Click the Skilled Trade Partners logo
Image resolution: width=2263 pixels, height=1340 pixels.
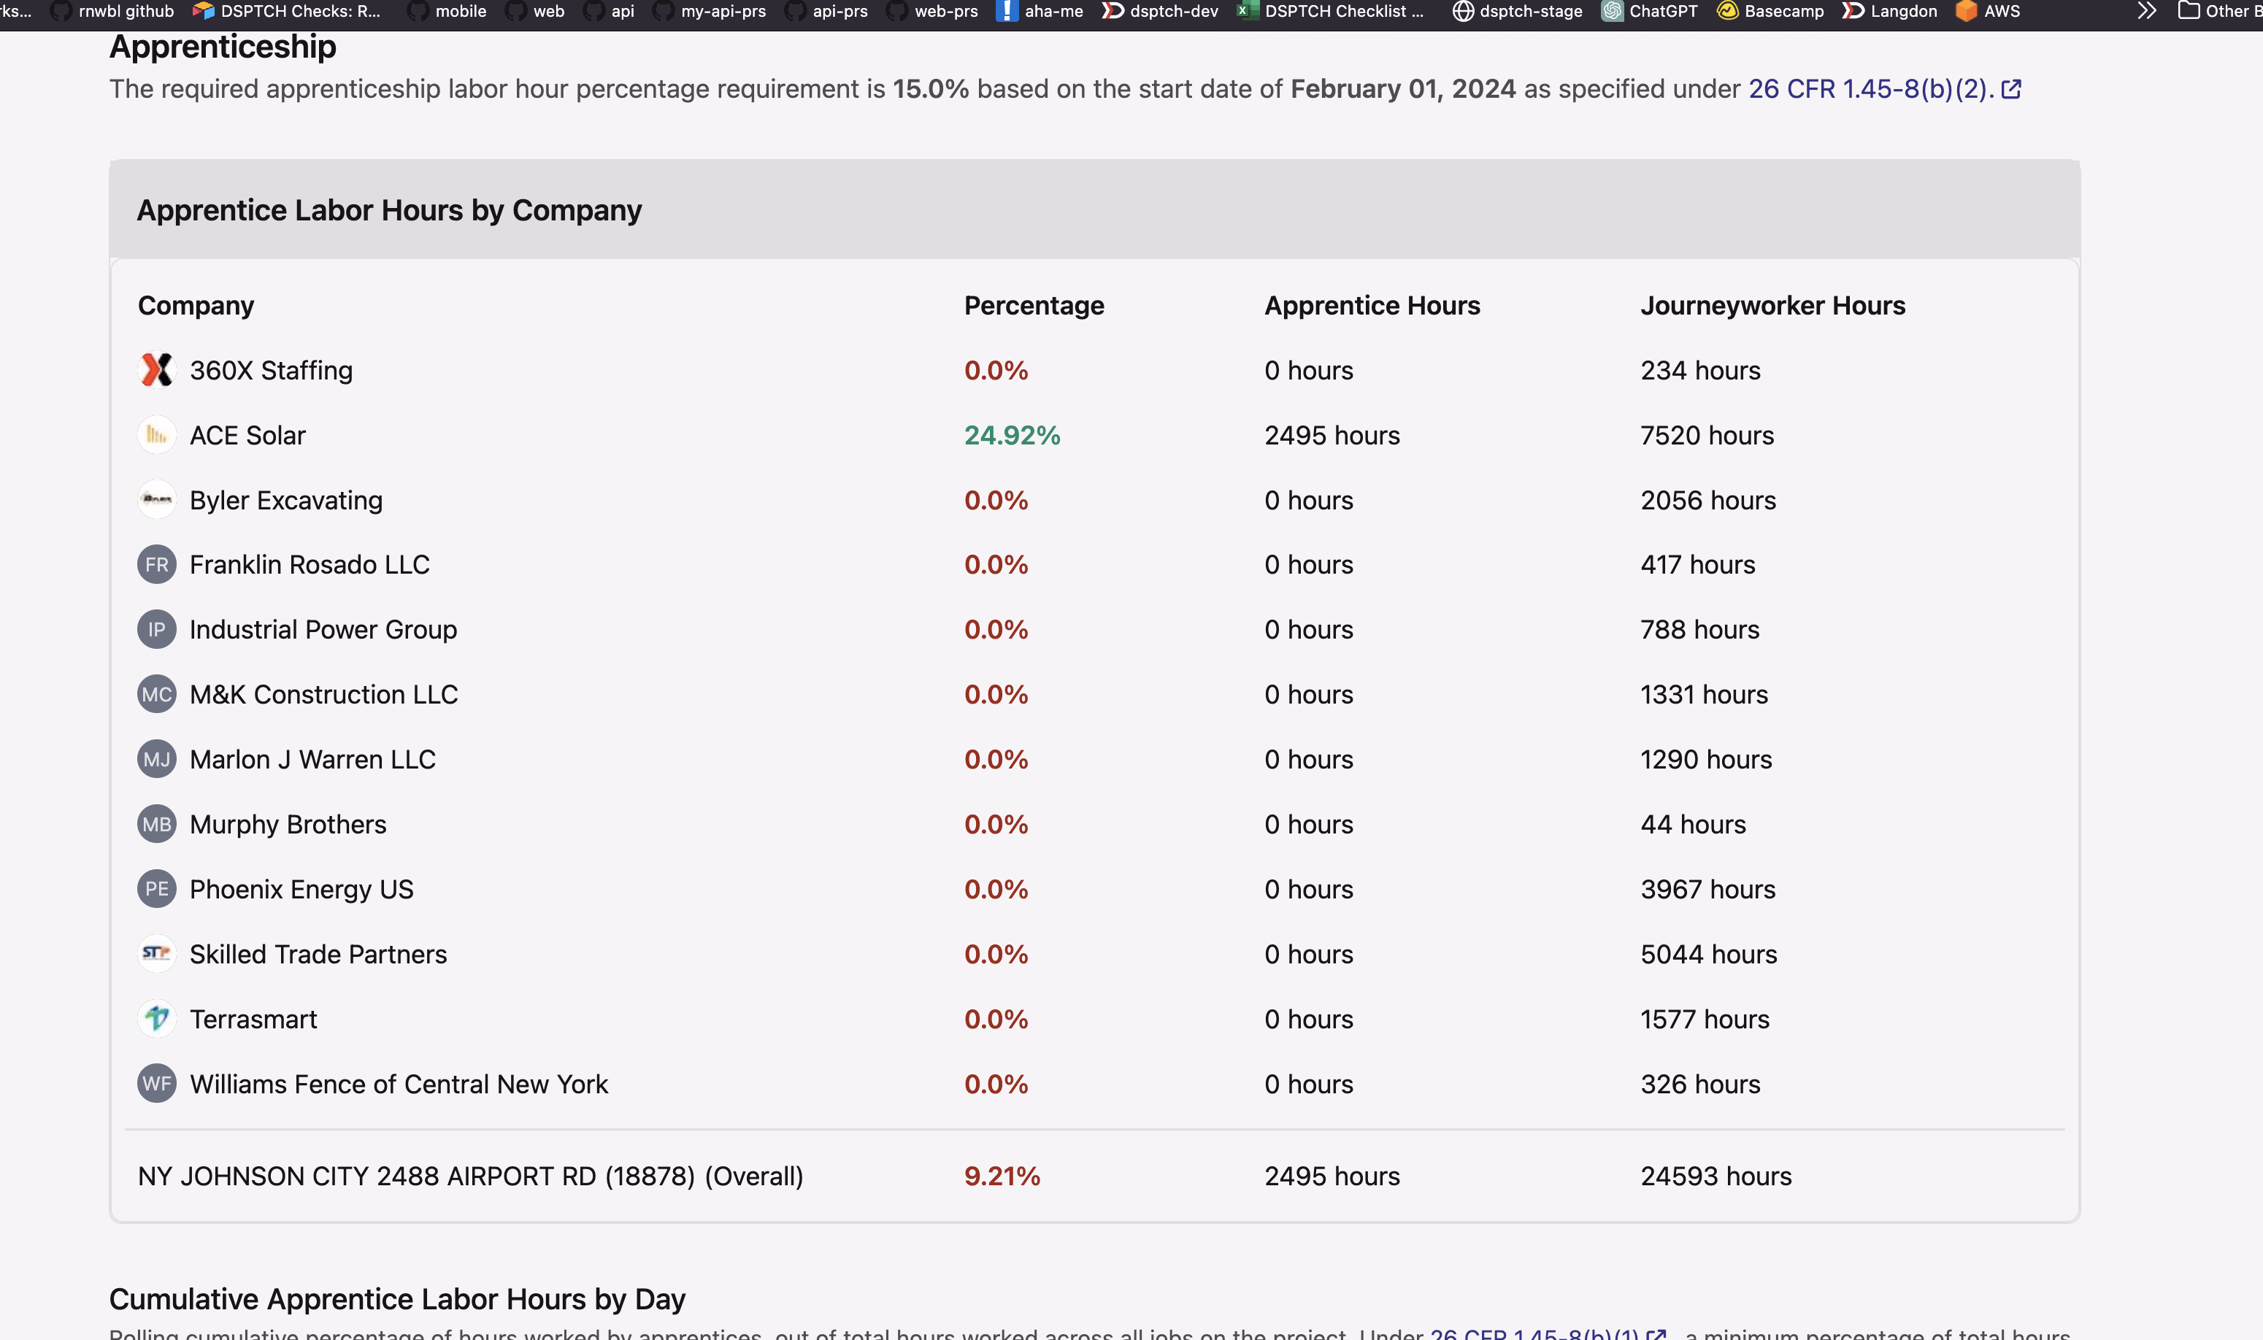tap(156, 955)
